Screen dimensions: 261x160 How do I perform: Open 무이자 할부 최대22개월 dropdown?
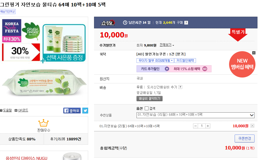[x=155, y=61]
